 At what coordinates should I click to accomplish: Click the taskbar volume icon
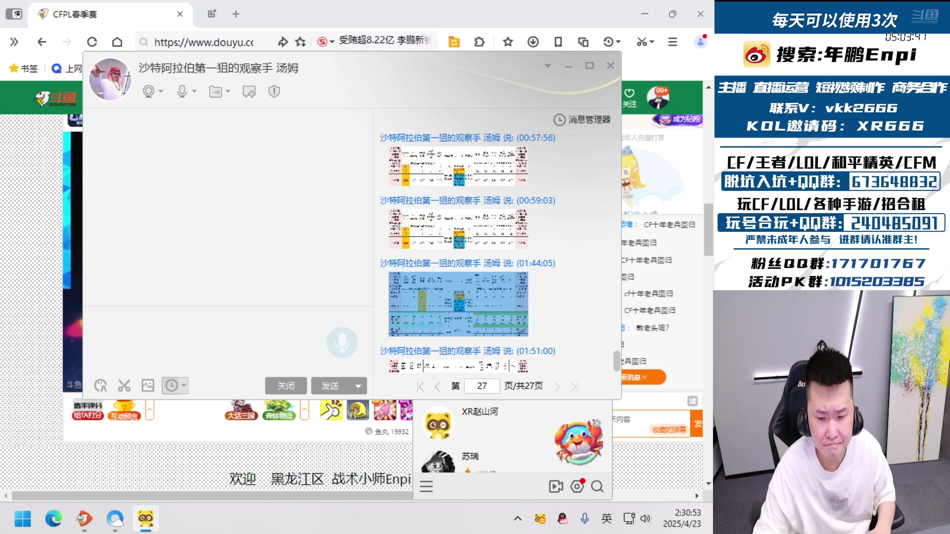[x=645, y=519]
